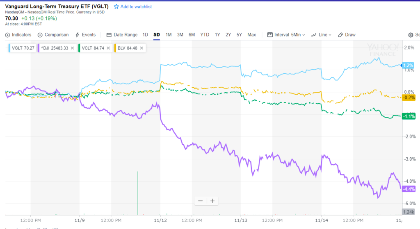Click the VCLT 84.74 legend label
Image resolution: width=420 pixels, height=229 pixels.
(93, 48)
